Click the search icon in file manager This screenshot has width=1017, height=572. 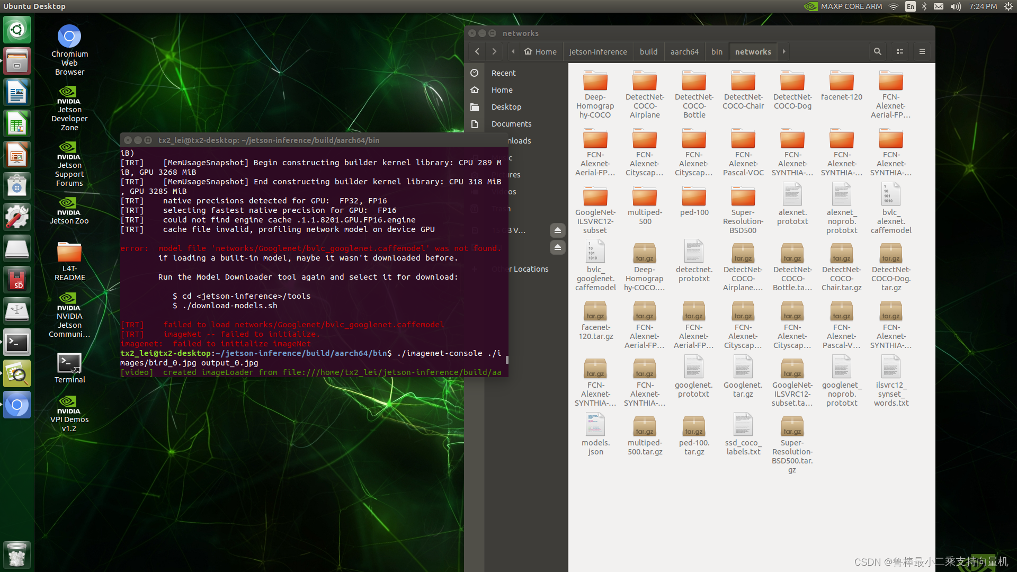pyautogui.click(x=877, y=51)
